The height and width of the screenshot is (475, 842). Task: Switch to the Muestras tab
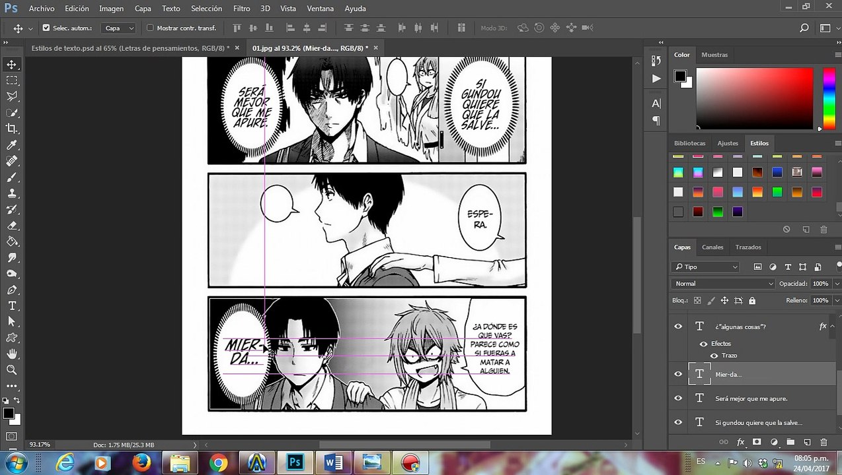(714, 55)
